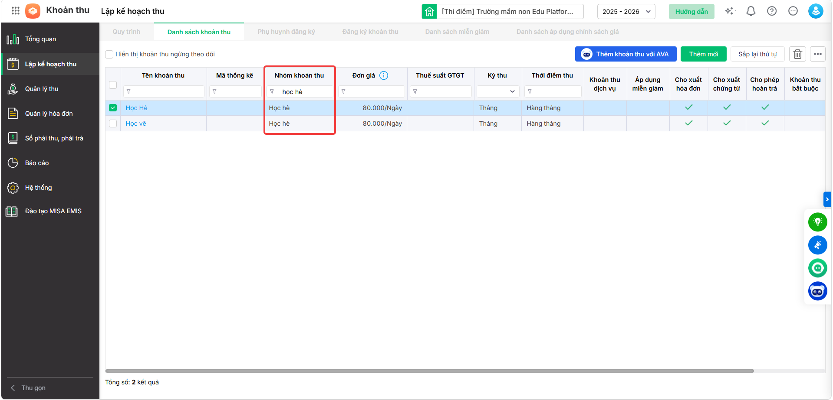Screen dimensions: 833x400
Task: Open the Kỳ thu filter dropdown
Action: [498, 91]
